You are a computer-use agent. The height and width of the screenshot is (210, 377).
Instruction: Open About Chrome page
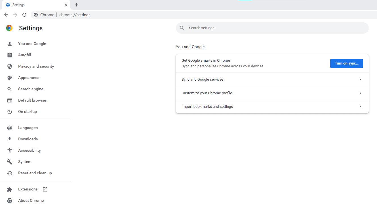[31, 201]
